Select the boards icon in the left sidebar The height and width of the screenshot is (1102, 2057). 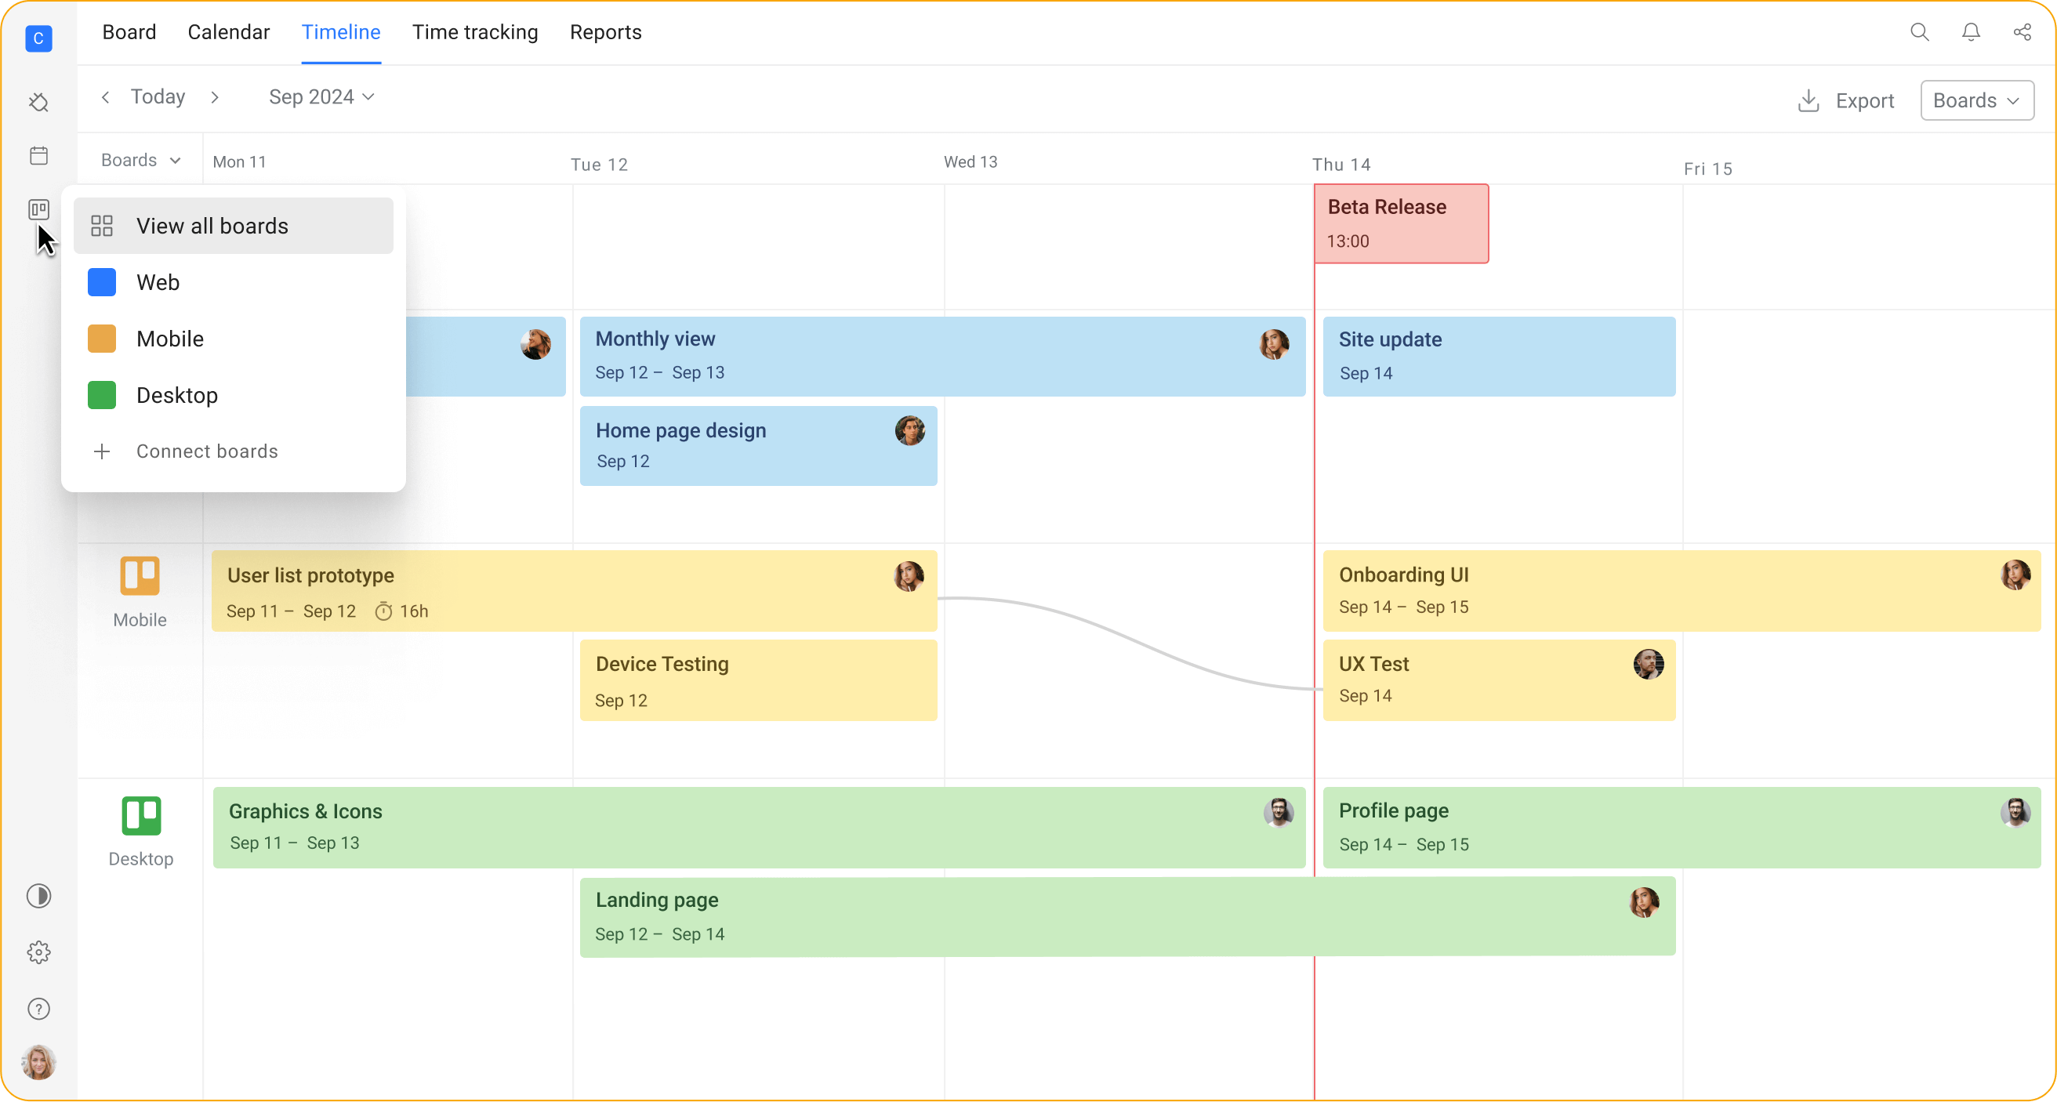click(38, 209)
